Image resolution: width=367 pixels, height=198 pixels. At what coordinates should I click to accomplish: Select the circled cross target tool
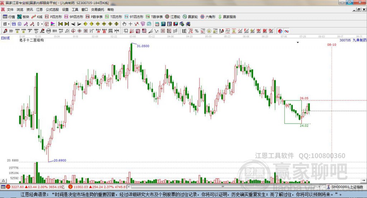[x=73, y=31]
